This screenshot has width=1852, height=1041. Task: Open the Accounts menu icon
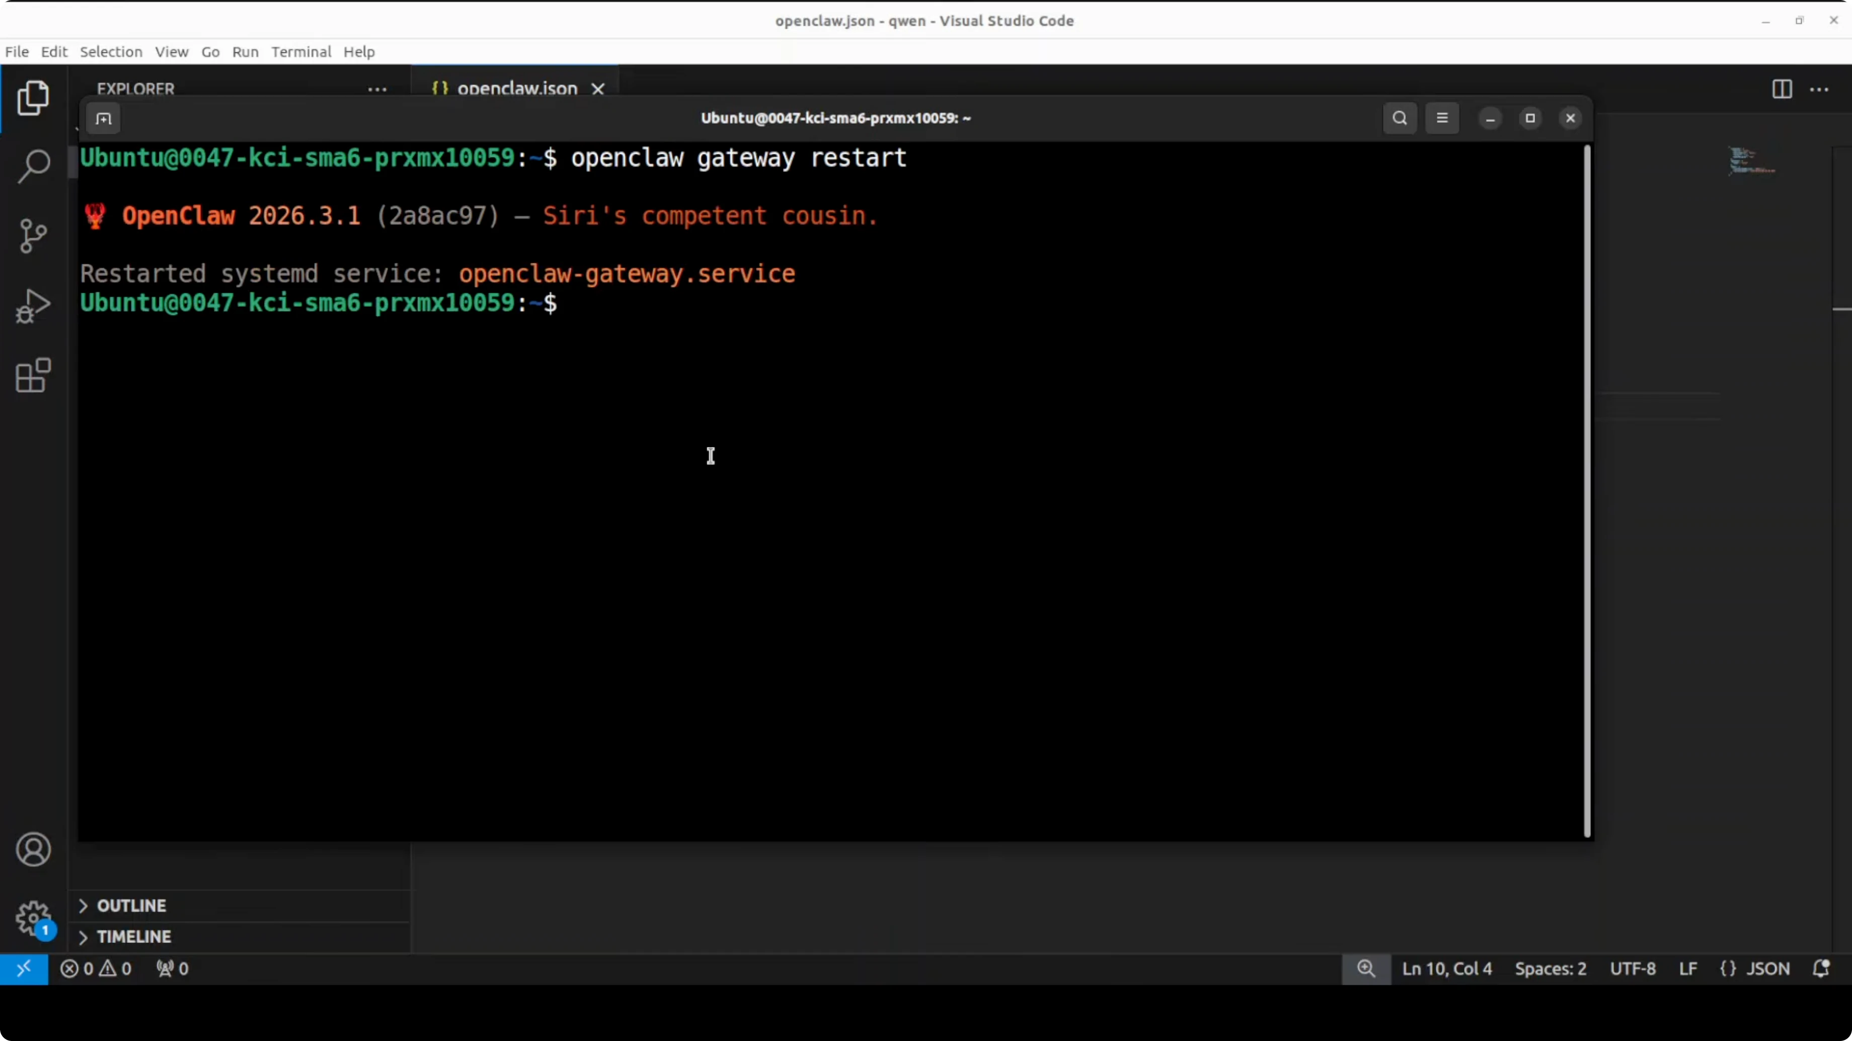point(33,850)
